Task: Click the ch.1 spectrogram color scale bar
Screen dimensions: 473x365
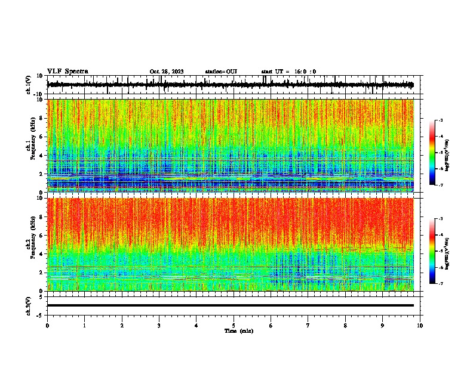Action: 432,153
